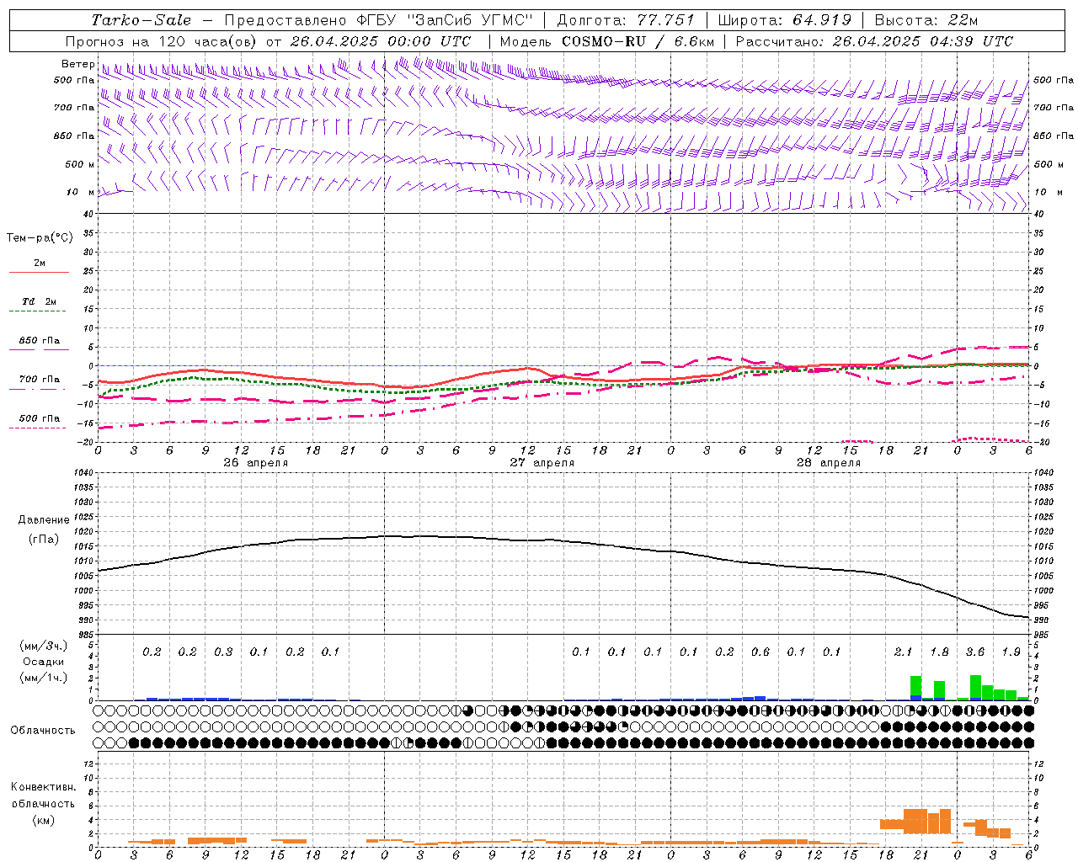Select the 28 апреля date label
The width and height of the screenshot is (1078, 862).
828,463
